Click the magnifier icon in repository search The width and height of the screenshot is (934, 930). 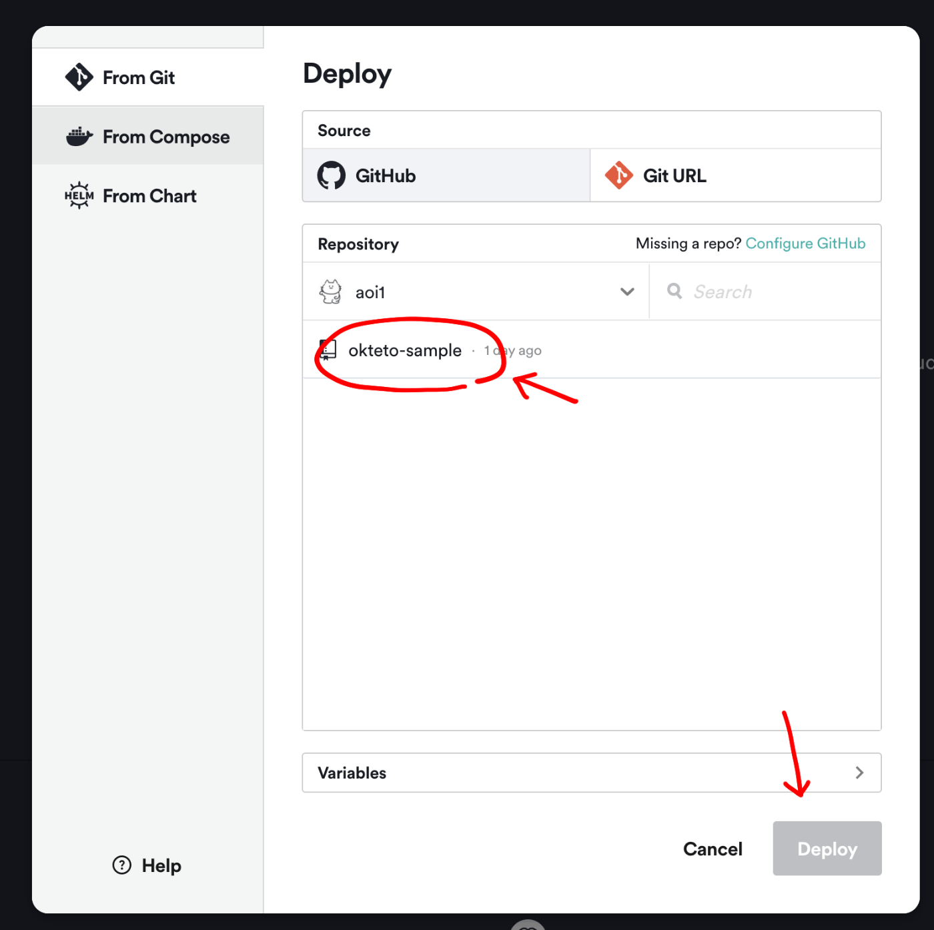[x=674, y=291]
